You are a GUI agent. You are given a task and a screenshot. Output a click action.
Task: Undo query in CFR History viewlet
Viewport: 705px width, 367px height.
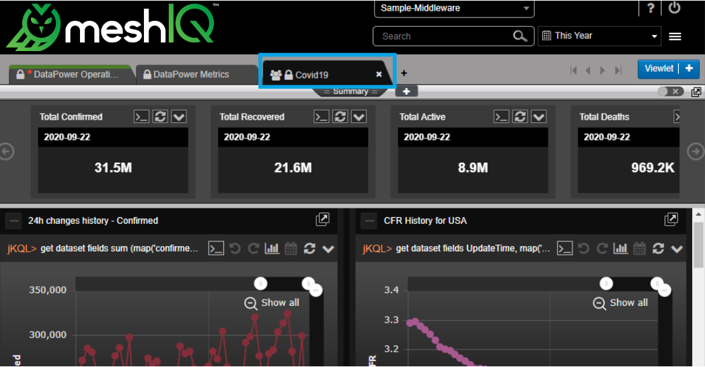coord(584,249)
